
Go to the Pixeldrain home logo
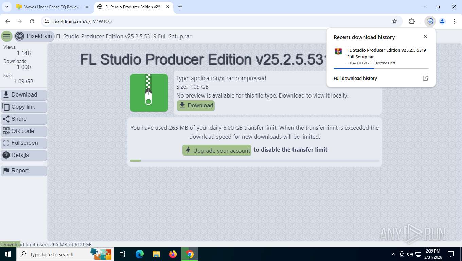34,36
